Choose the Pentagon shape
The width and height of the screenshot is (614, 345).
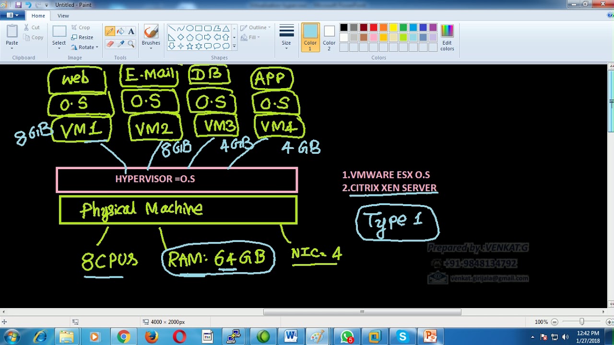tap(189, 37)
